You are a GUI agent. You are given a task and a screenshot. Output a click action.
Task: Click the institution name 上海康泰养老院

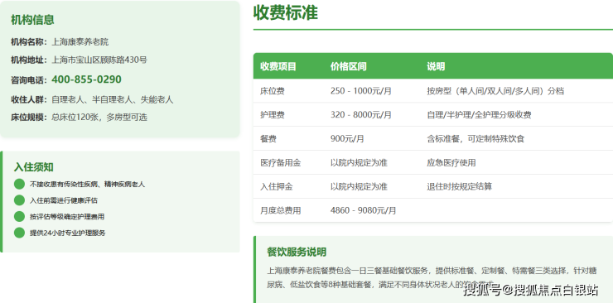click(x=80, y=41)
